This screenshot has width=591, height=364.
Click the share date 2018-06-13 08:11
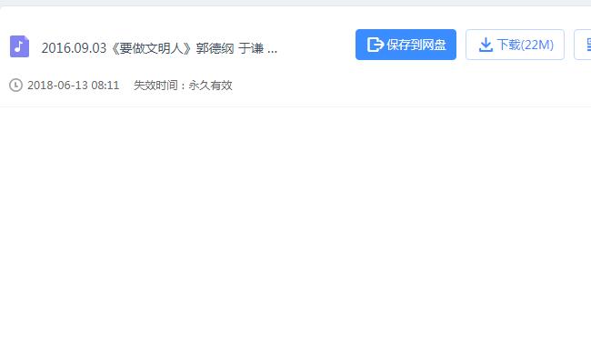(x=73, y=85)
